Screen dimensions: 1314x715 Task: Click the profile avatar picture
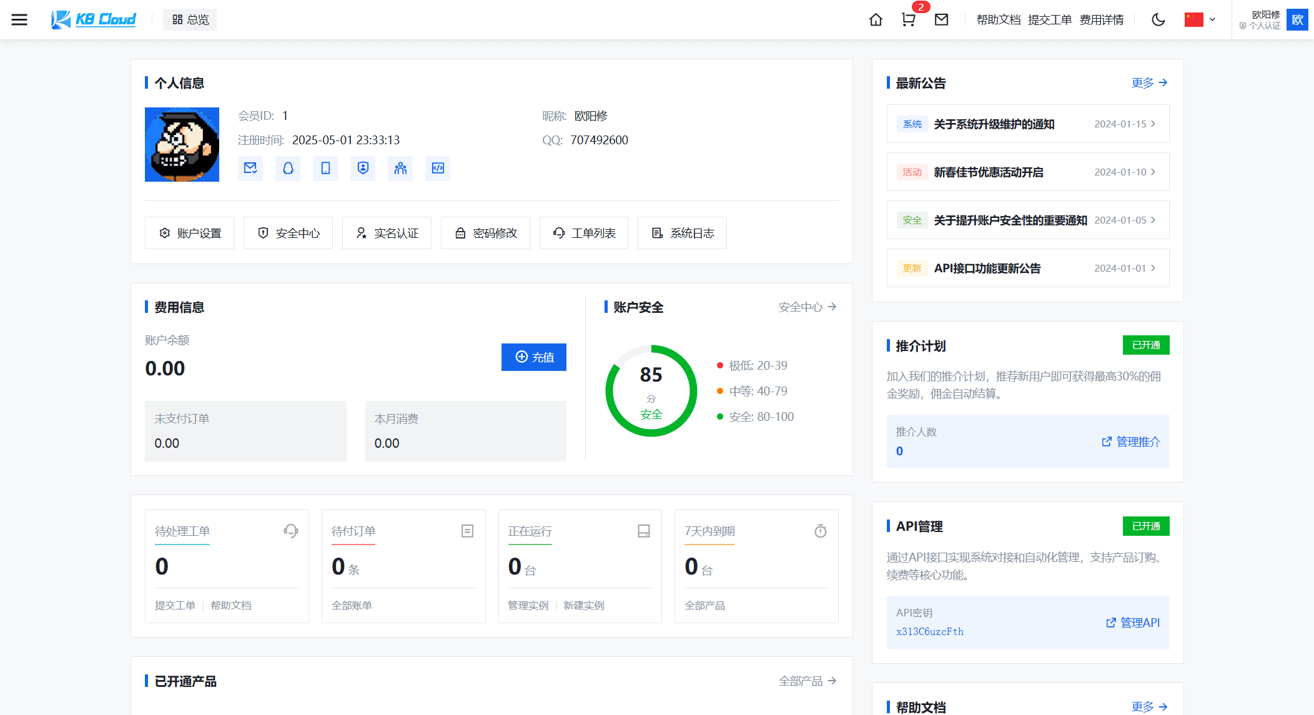point(182,144)
